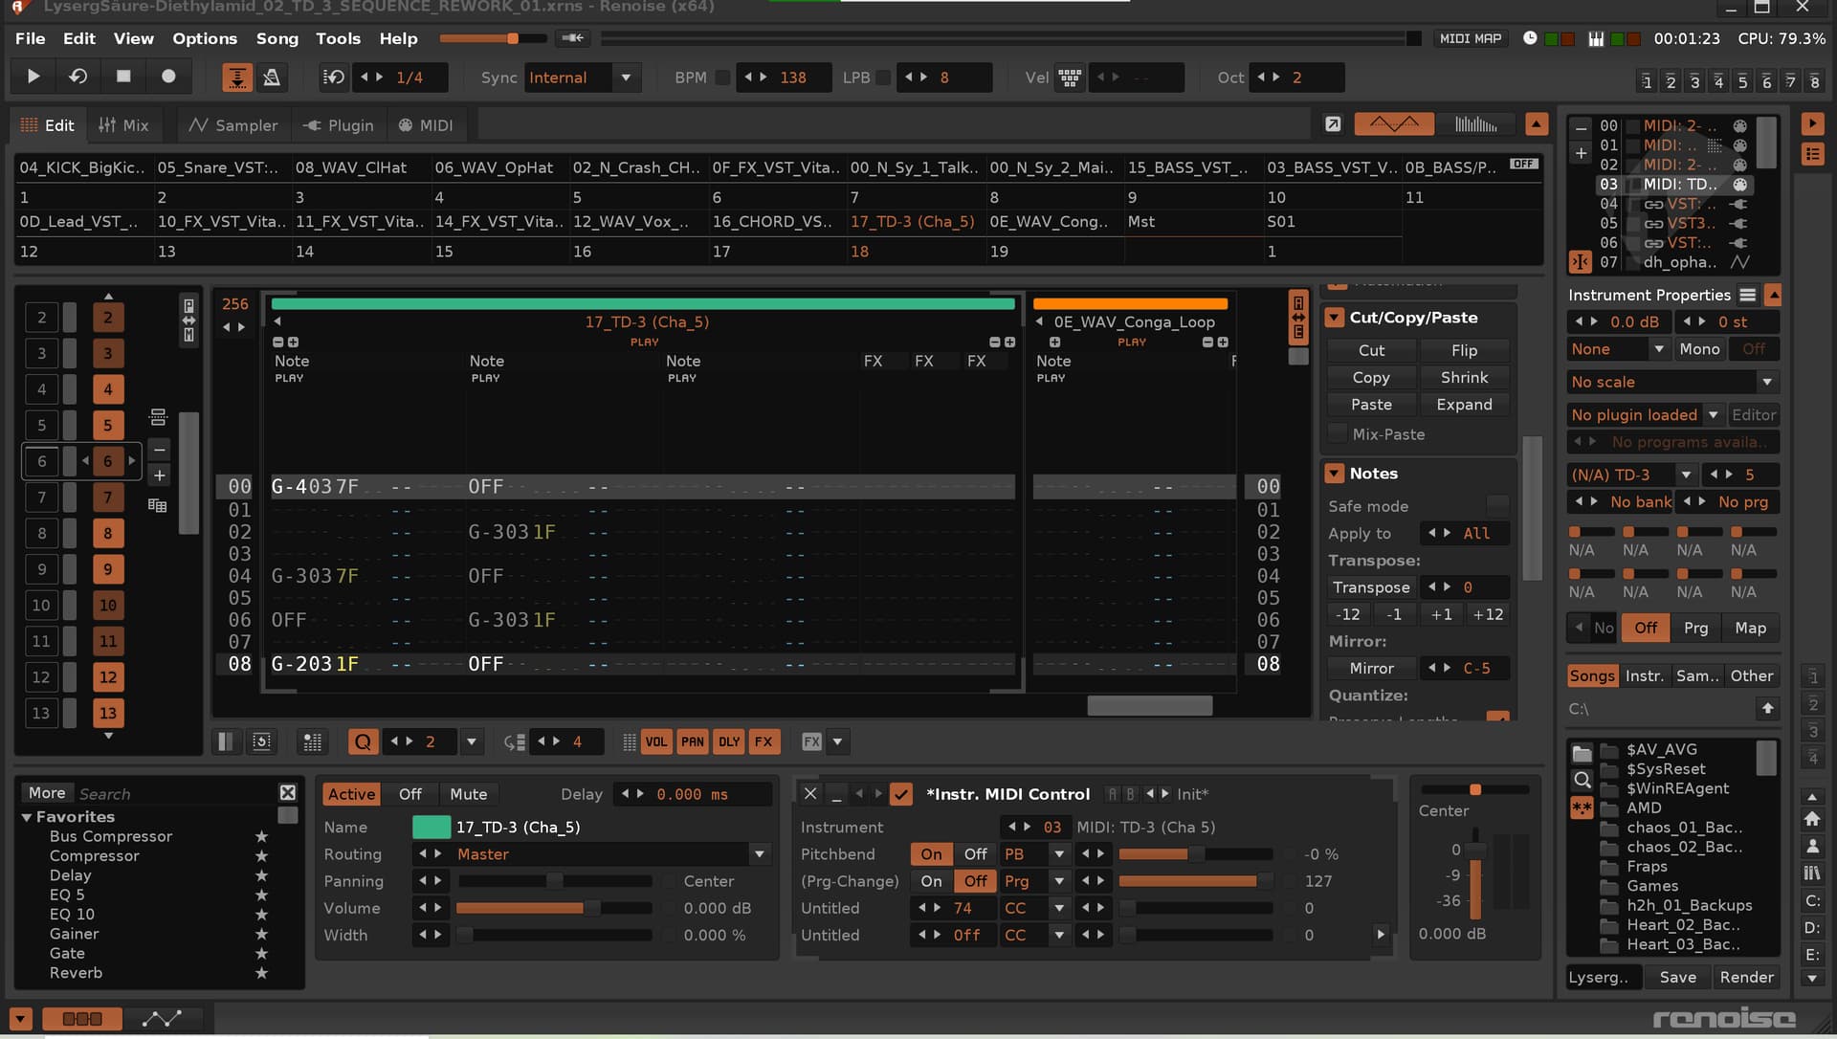Select the Reverb favorite effect
The height and width of the screenshot is (1039, 1837).
pyautogui.click(x=76, y=972)
